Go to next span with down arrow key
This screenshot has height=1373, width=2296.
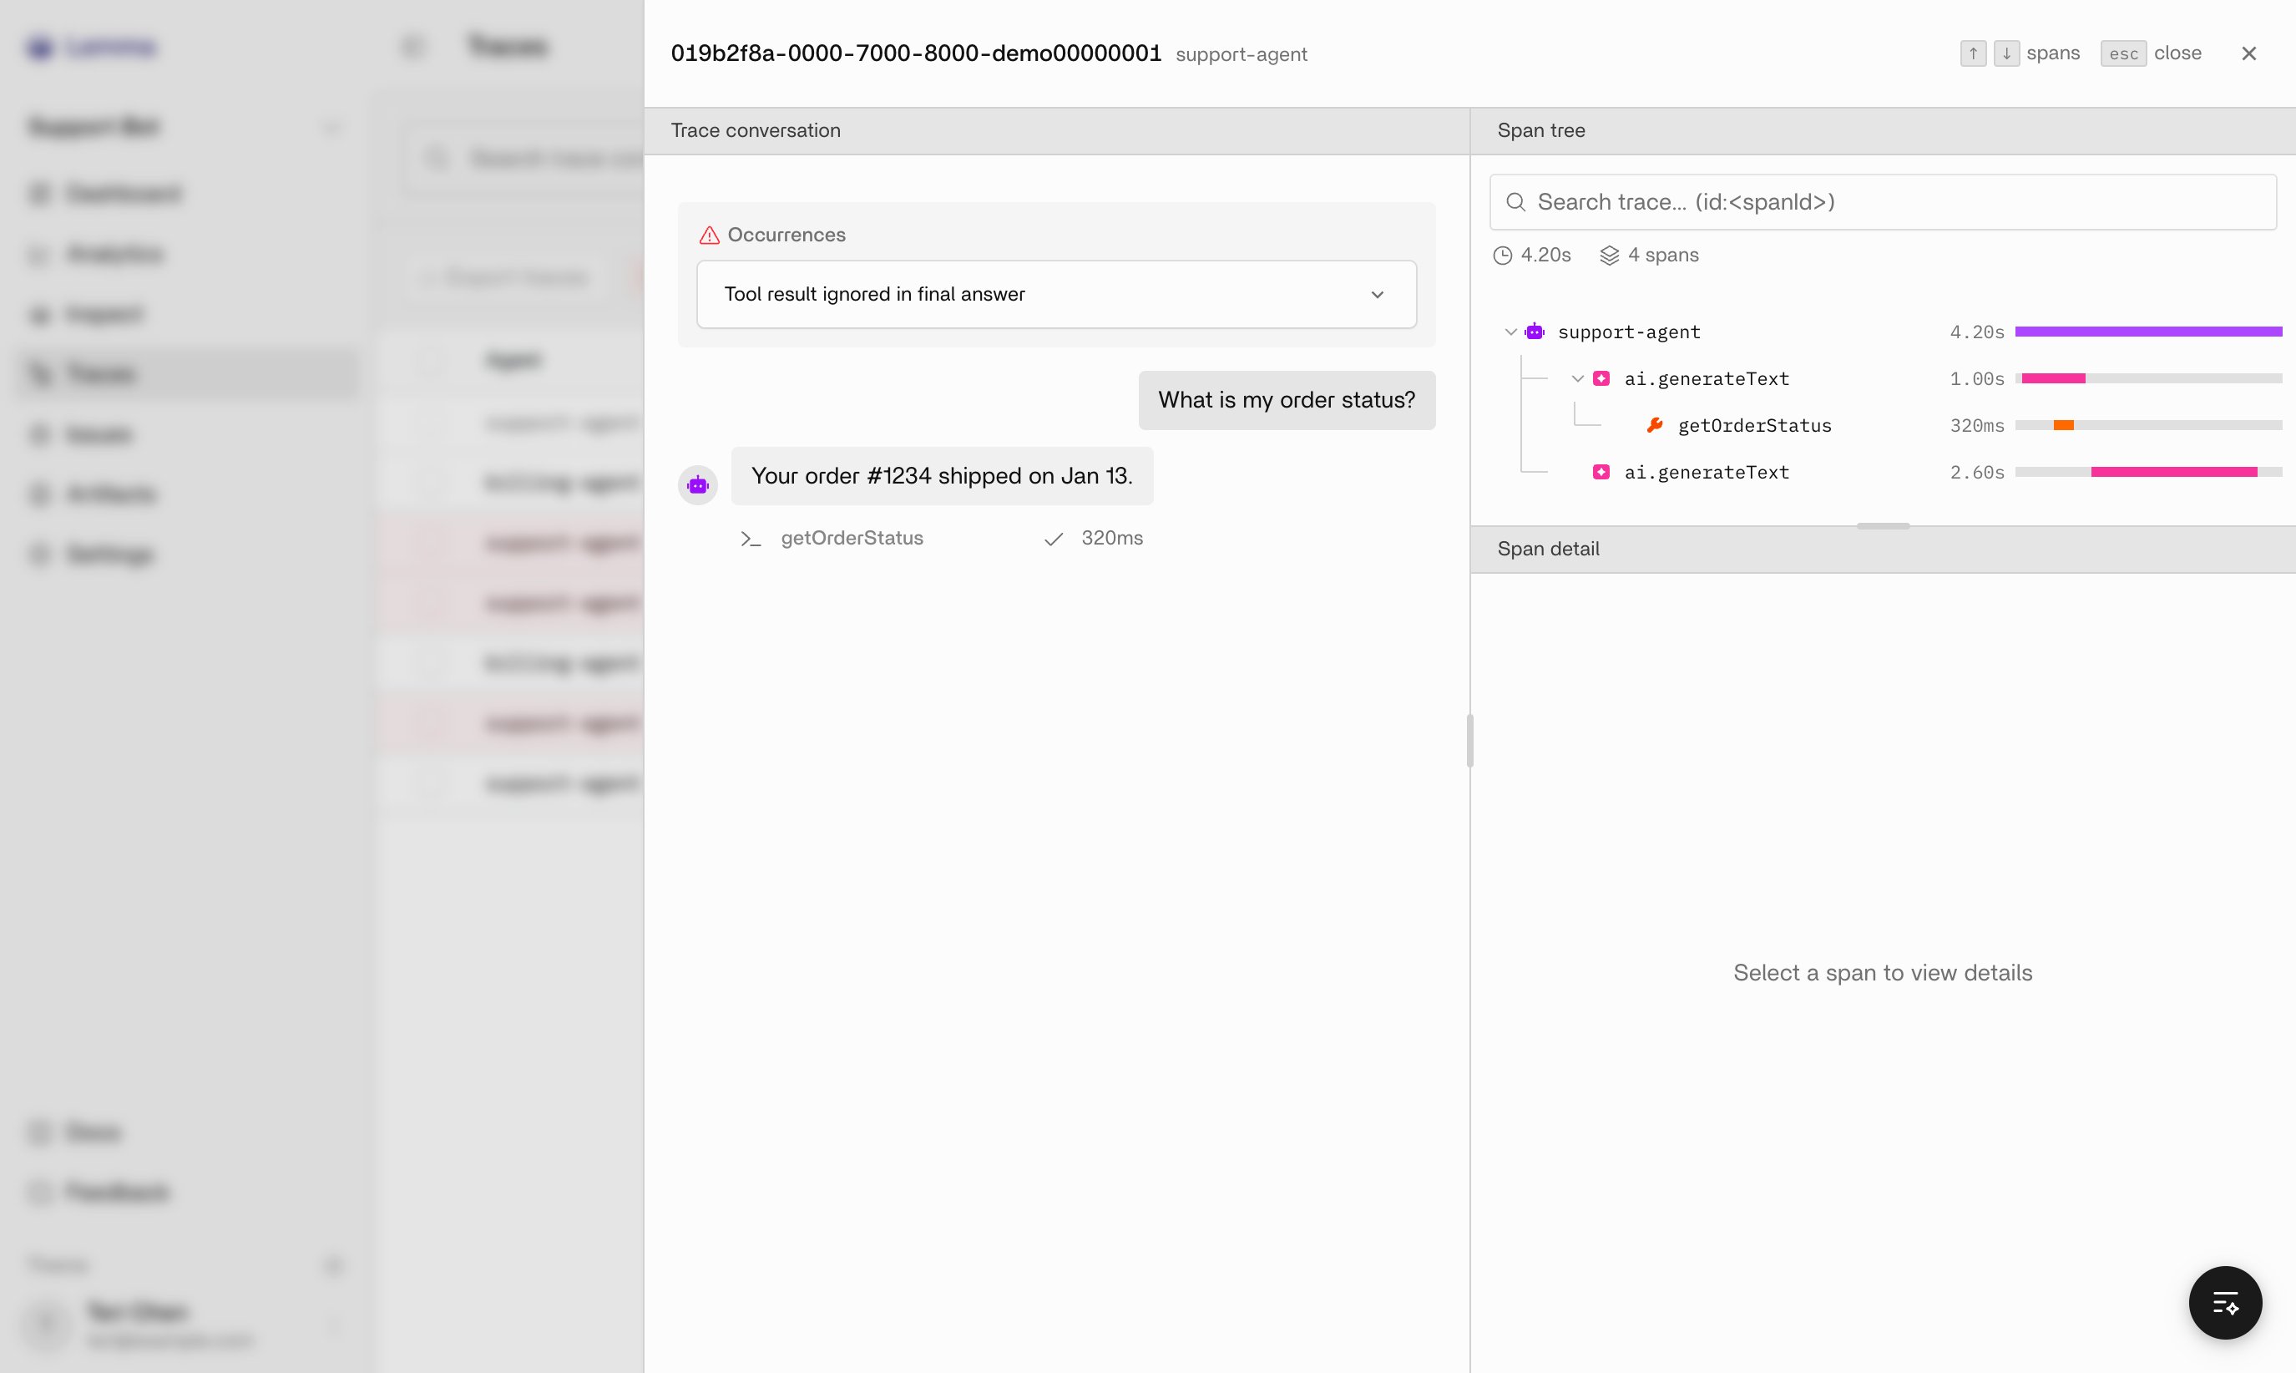coord(2006,53)
